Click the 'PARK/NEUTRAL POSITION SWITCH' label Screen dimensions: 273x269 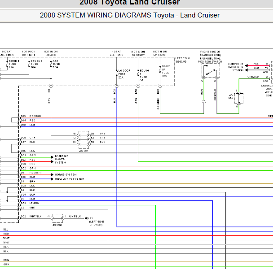[x=210, y=60]
